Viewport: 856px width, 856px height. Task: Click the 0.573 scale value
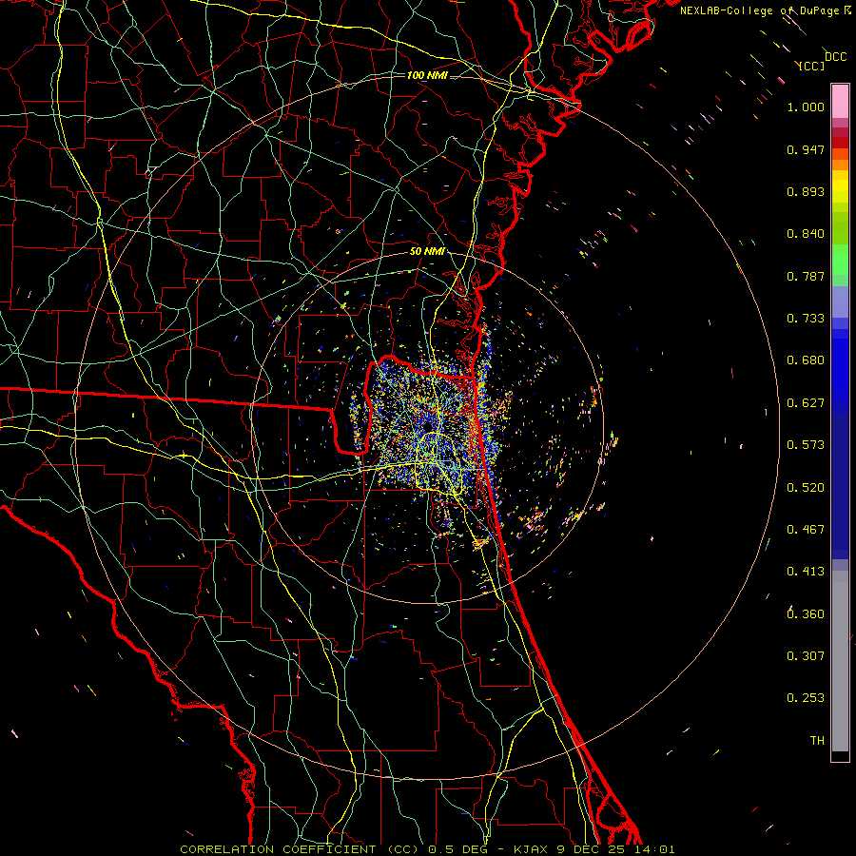(x=806, y=445)
